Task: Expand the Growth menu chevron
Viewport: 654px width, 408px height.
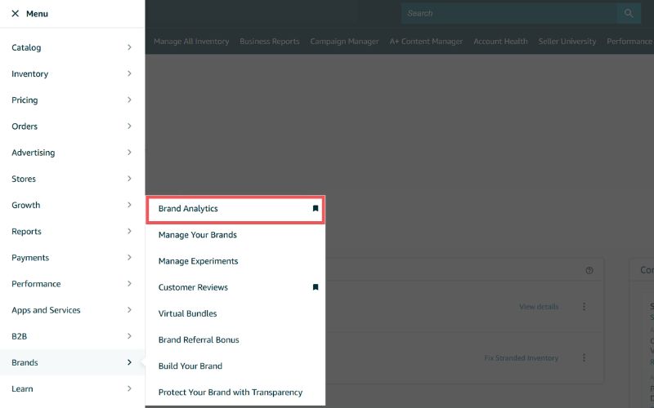Action: (129, 205)
